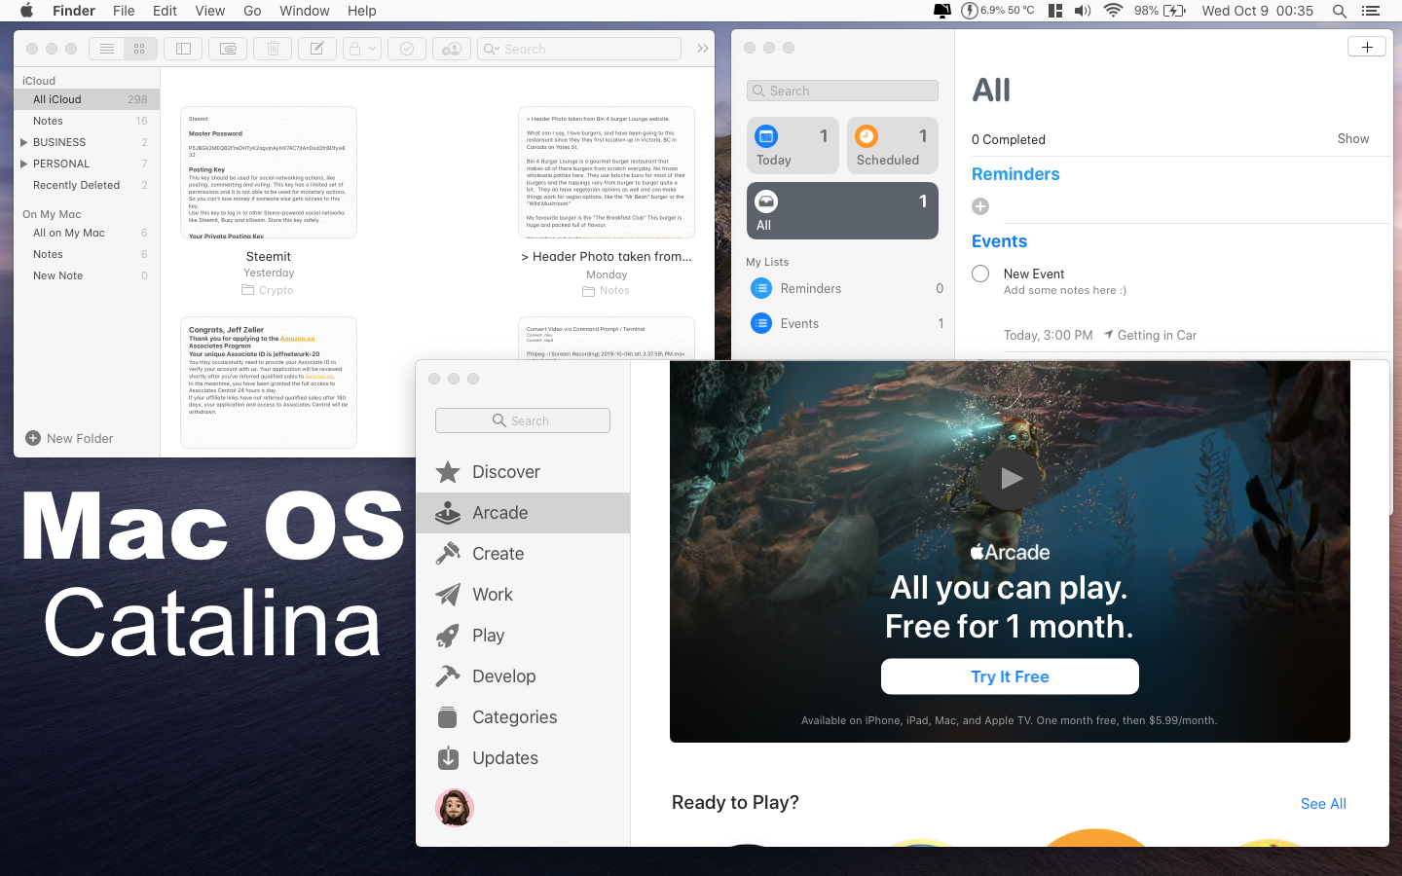
Task: Click the checklist icon in Notes toolbar
Action: point(407,48)
